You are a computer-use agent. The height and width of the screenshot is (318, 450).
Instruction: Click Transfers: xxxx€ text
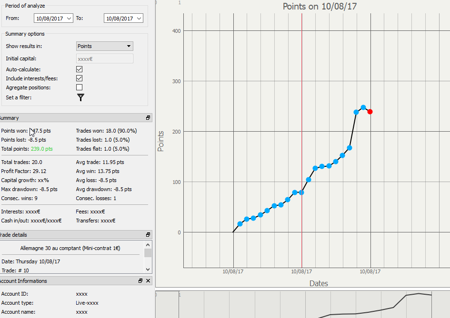pyautogui.click(x=96, y=221)
